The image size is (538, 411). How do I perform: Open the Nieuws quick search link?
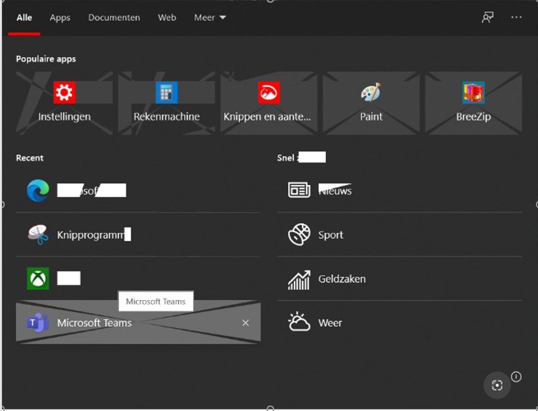(x=399, y=191)
